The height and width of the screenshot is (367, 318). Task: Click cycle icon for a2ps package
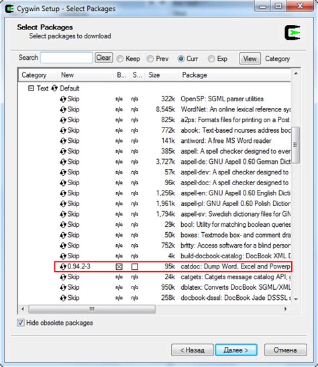[x=63, y=120]
